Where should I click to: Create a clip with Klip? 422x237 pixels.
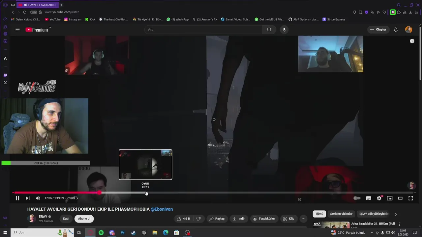pos(288,219)
